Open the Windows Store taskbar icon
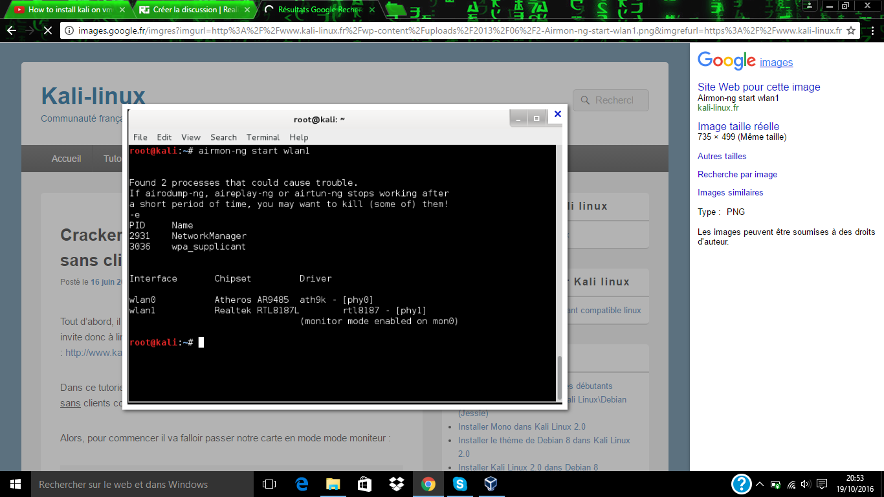 [x=364, y=484]
